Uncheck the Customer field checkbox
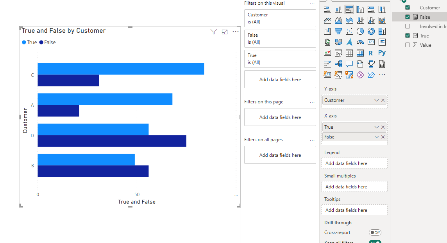Viewport: 447px width, 243px height. coord(408,7)
